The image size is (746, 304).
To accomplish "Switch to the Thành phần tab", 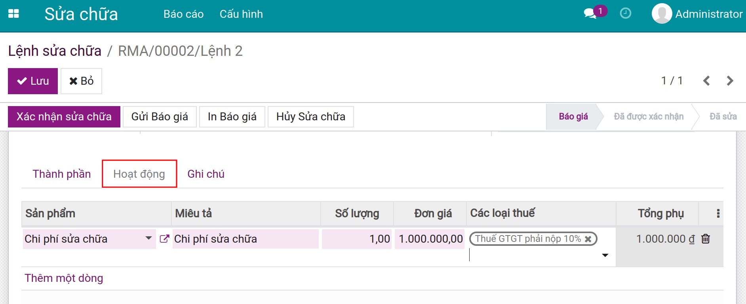I will [62, 174].
